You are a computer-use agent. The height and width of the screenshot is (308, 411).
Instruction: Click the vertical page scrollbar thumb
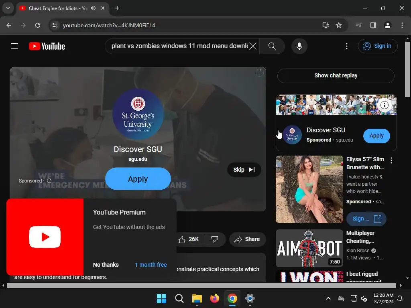pyautogui.click(x=408, y=69)
